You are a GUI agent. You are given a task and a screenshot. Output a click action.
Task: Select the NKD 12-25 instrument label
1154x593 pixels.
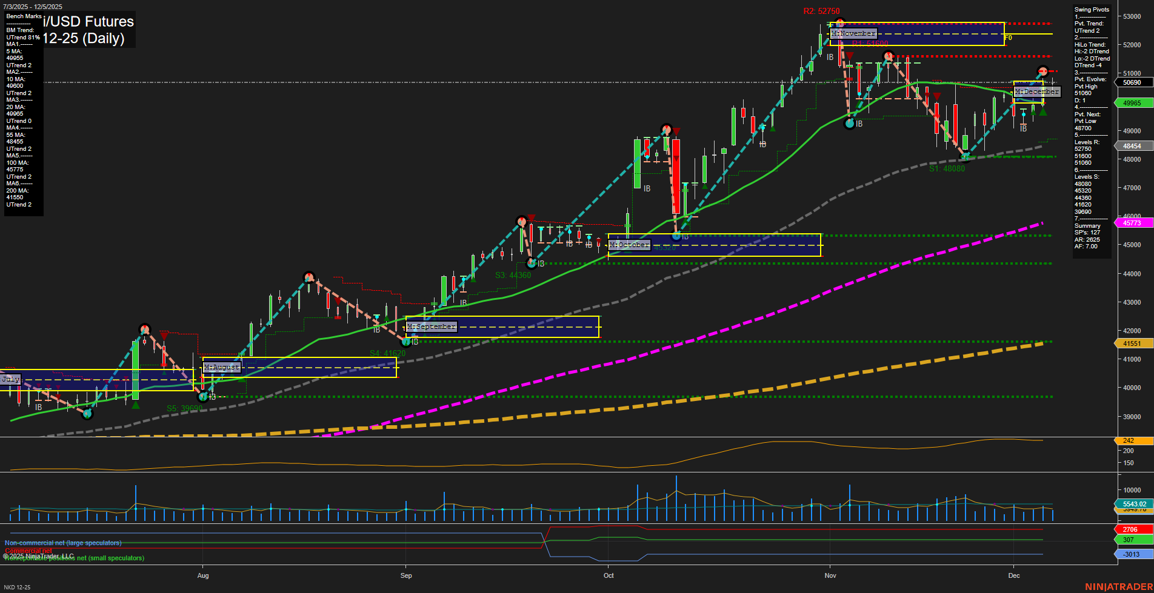tap(18, 587)
